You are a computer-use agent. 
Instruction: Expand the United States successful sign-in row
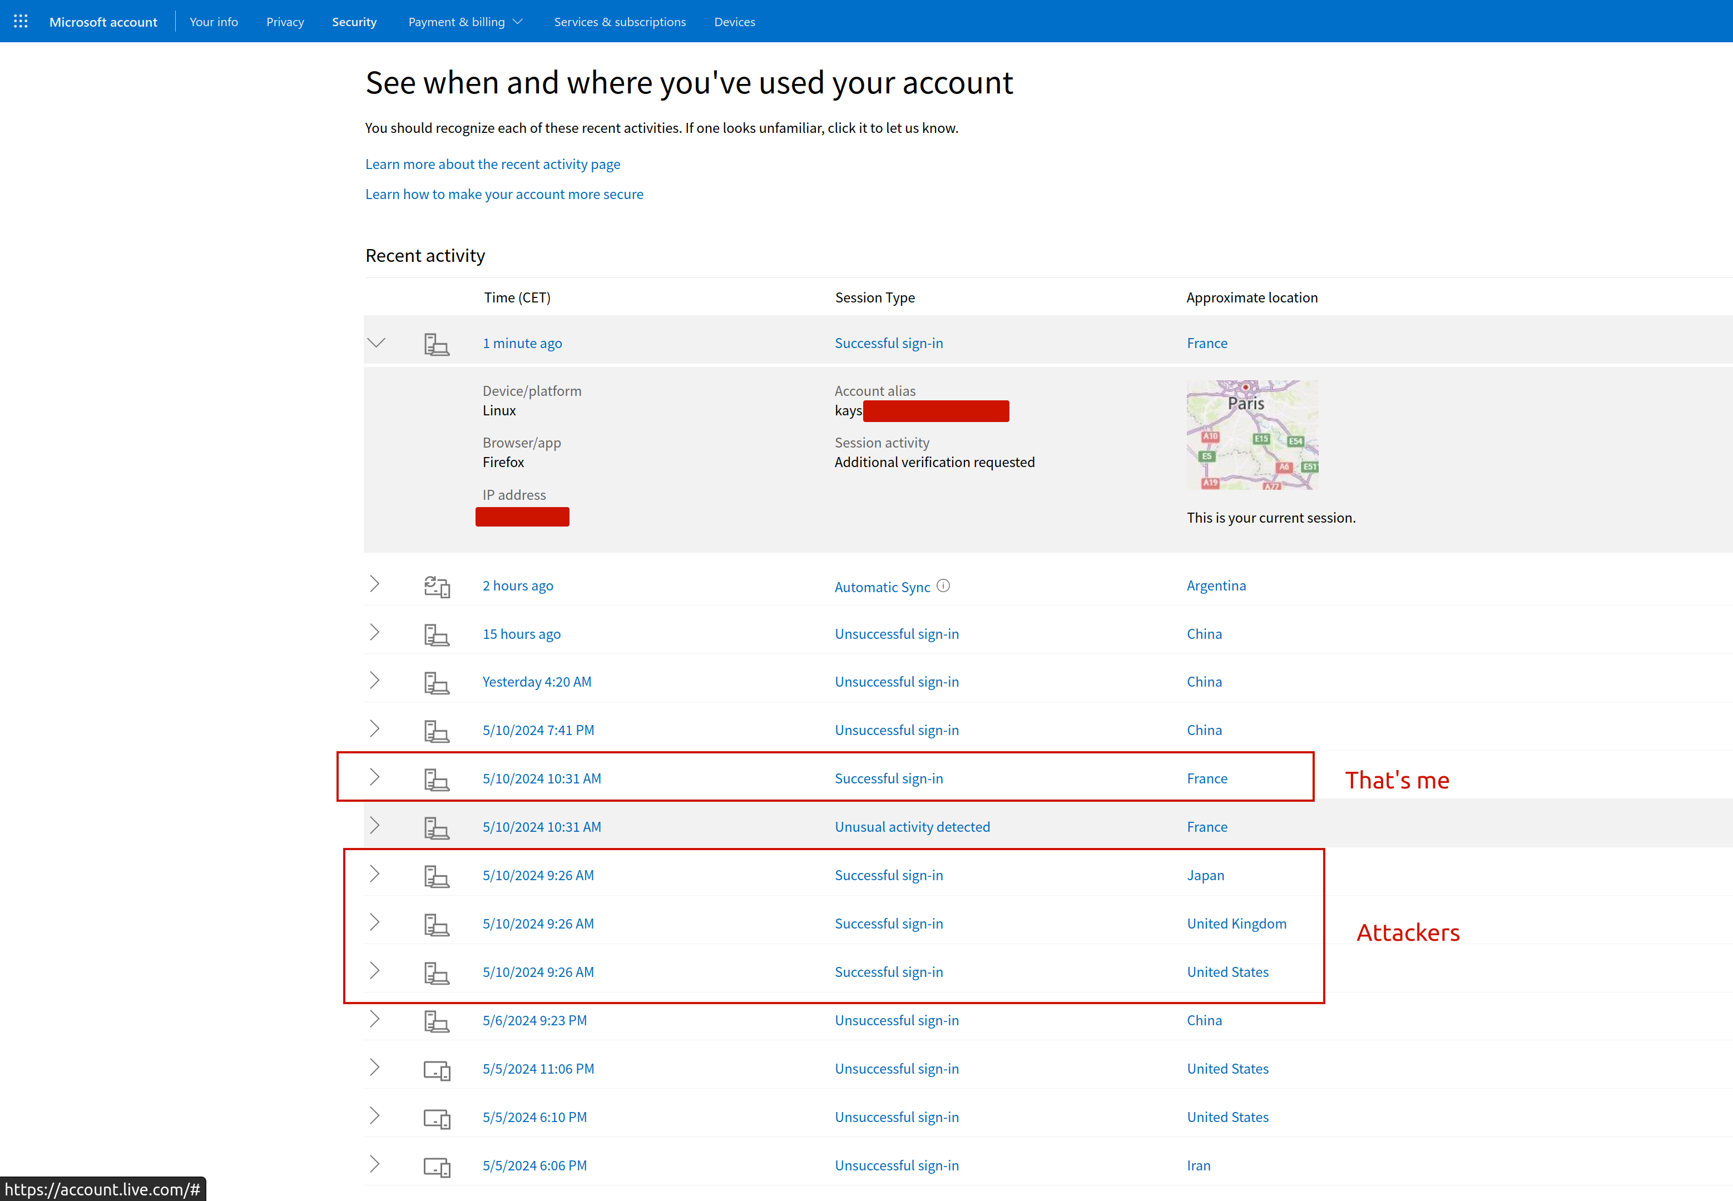click(x=375, y=971)
